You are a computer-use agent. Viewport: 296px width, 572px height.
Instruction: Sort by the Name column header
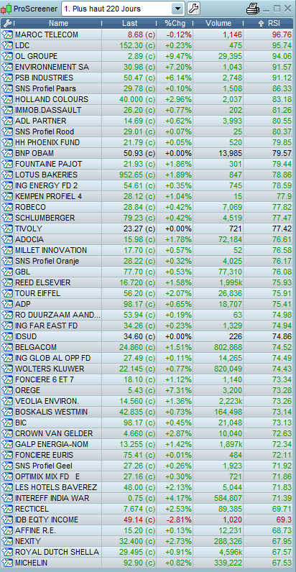coord(58,23)
